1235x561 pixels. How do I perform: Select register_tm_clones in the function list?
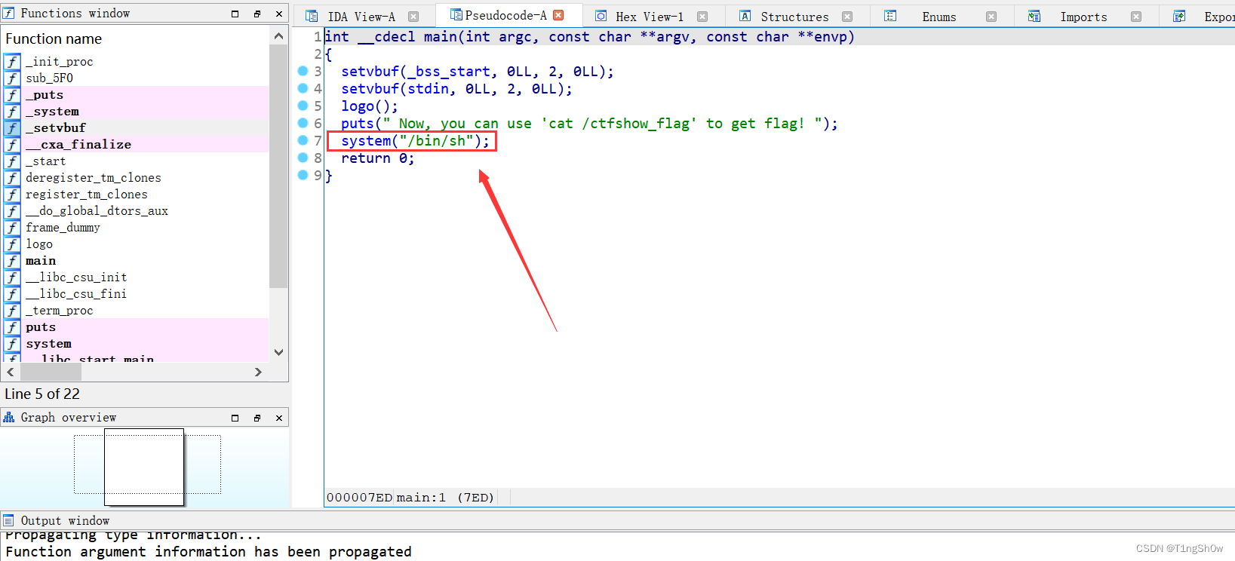(x=87, y=195)
